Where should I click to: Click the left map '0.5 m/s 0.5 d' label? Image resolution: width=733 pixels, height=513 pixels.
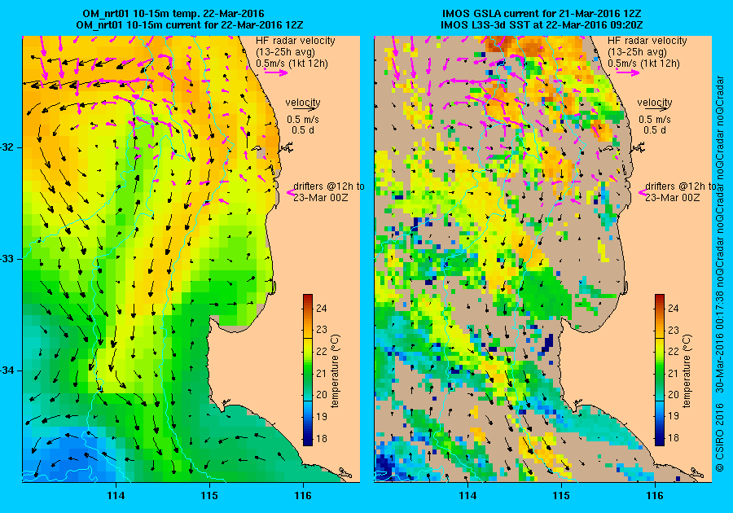tap(303, 125)
